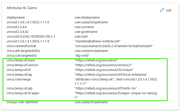The width and height of the screenshot is (184, 112).
Task: Click the pencil Edit icon
Action: pos(162,10)
